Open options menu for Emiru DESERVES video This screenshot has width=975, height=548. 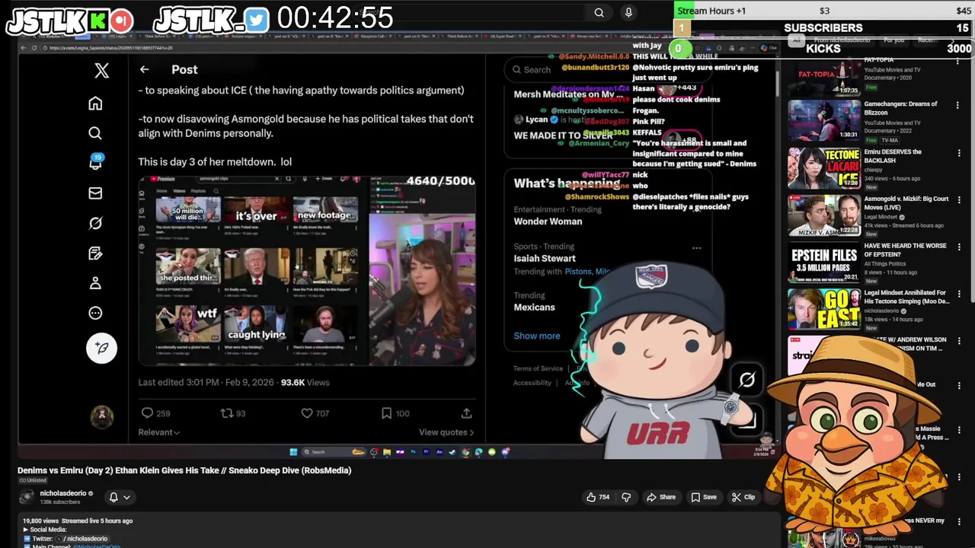(x=958, y=153)
